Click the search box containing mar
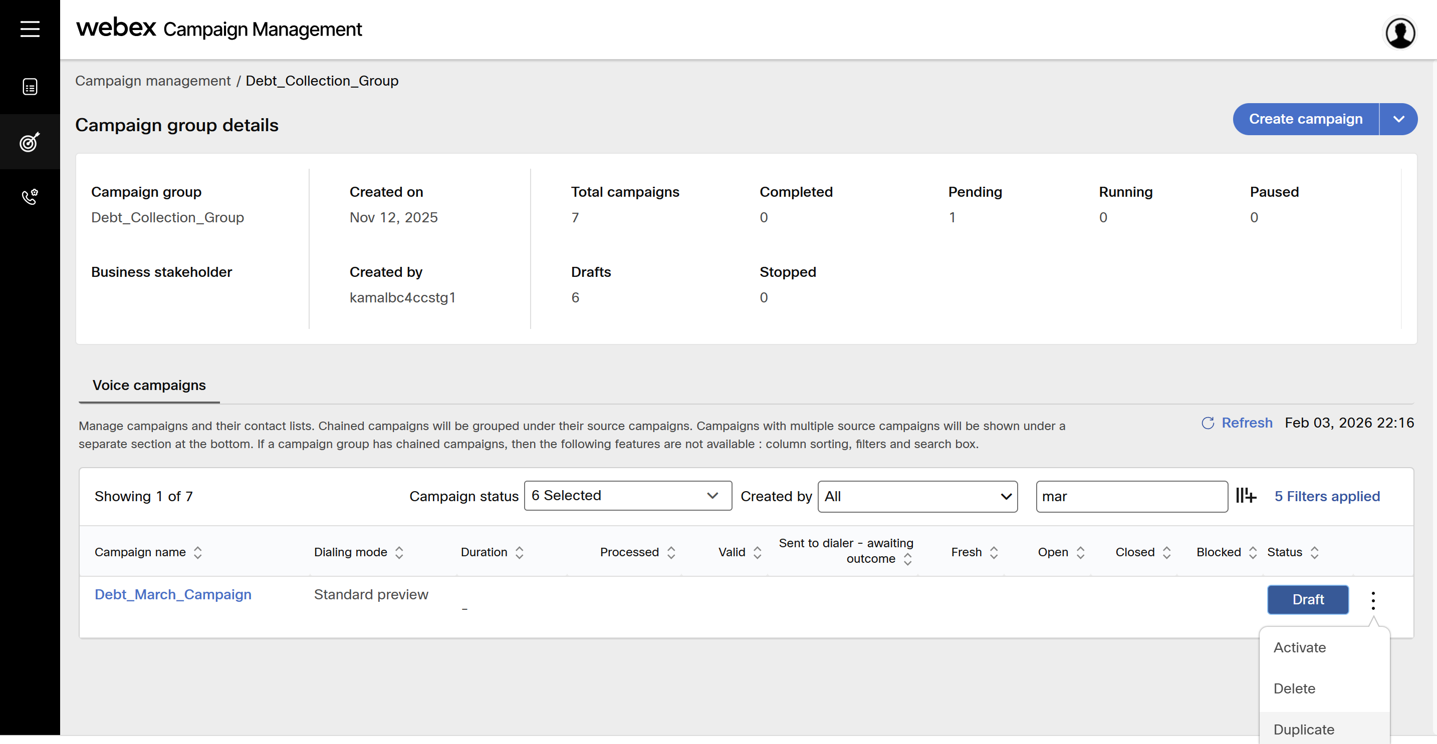The image size is (1437, 744). pyautogui.click(x=1131, y=497)
